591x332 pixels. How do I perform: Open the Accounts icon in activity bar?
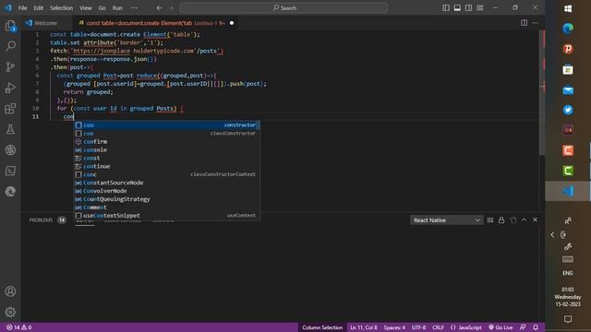[10, 291]
